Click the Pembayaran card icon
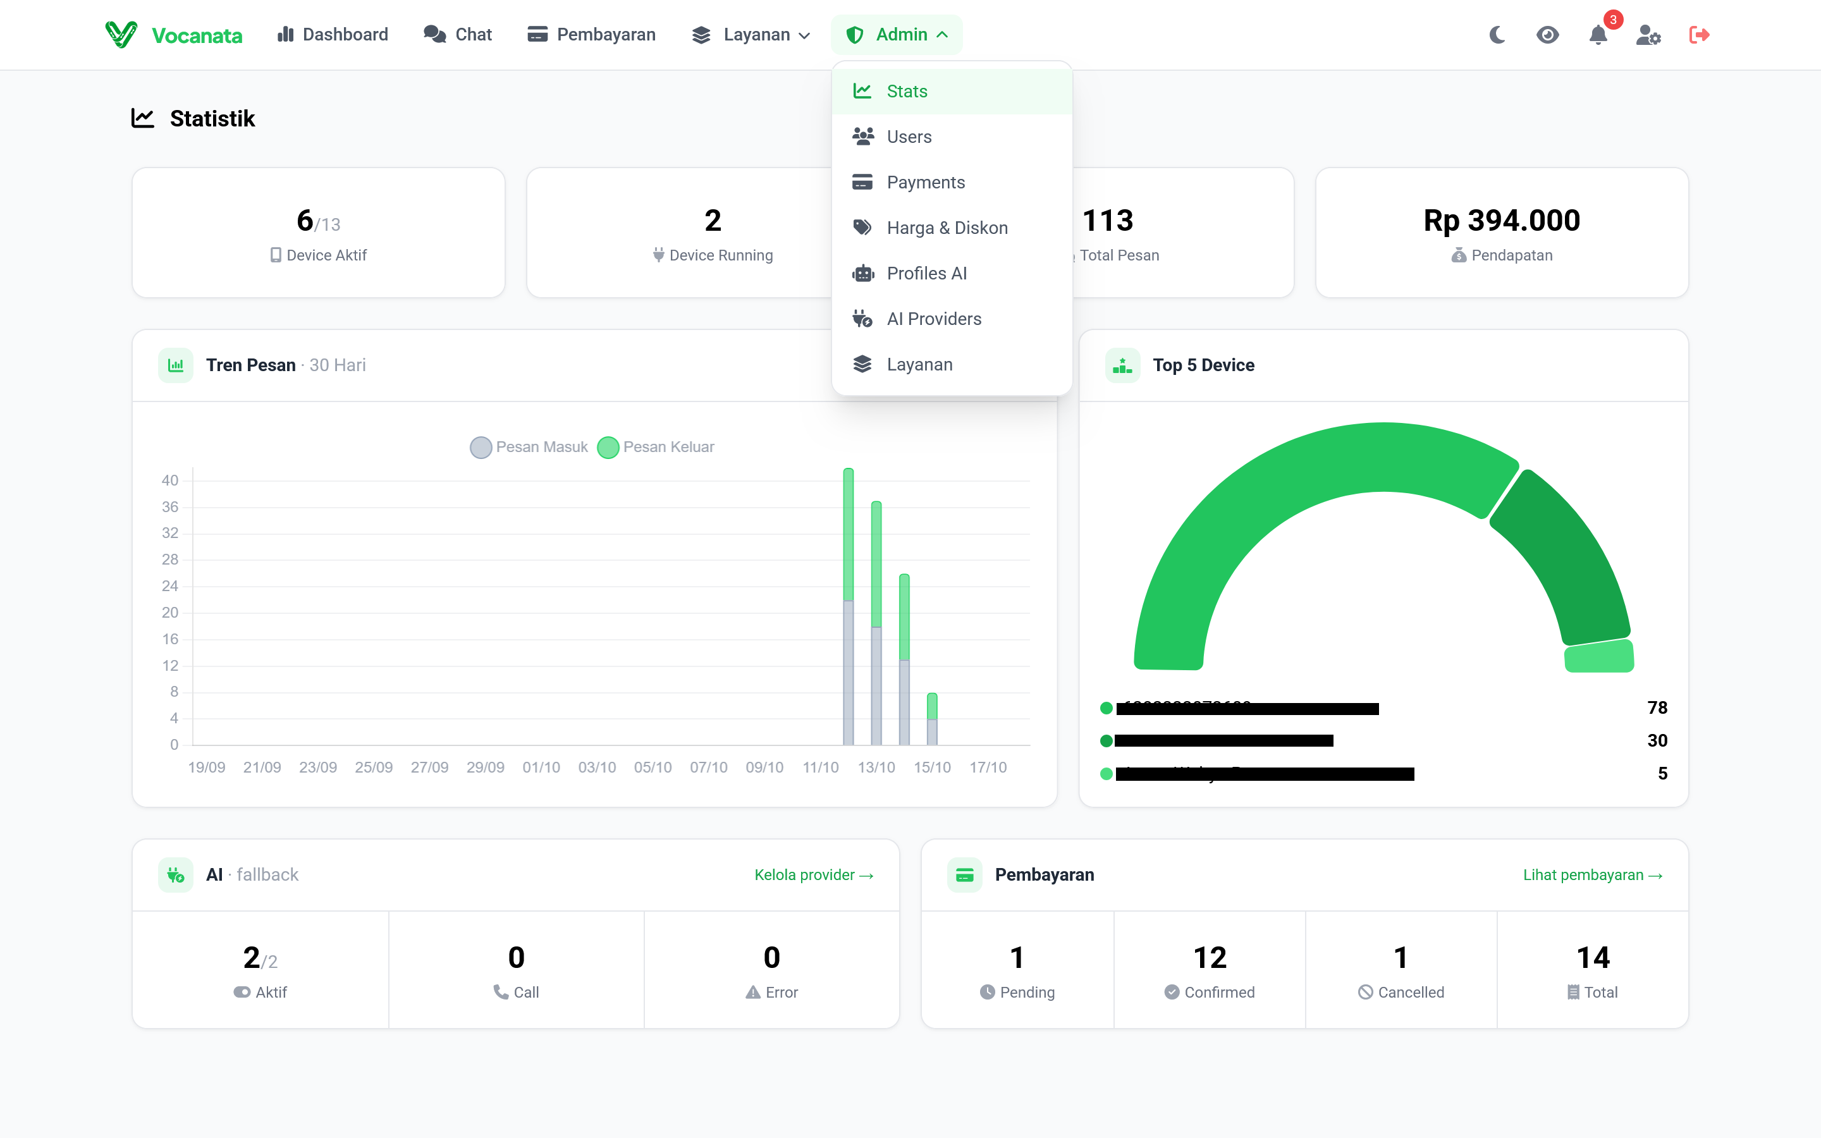 (x=964, y=874)
